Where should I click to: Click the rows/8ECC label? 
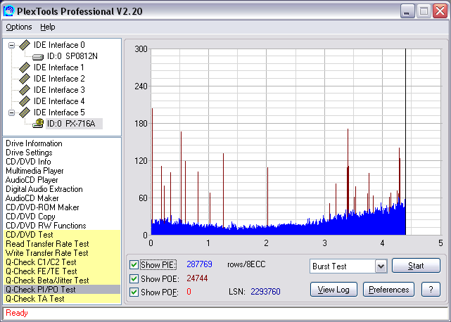pos(246,264)
